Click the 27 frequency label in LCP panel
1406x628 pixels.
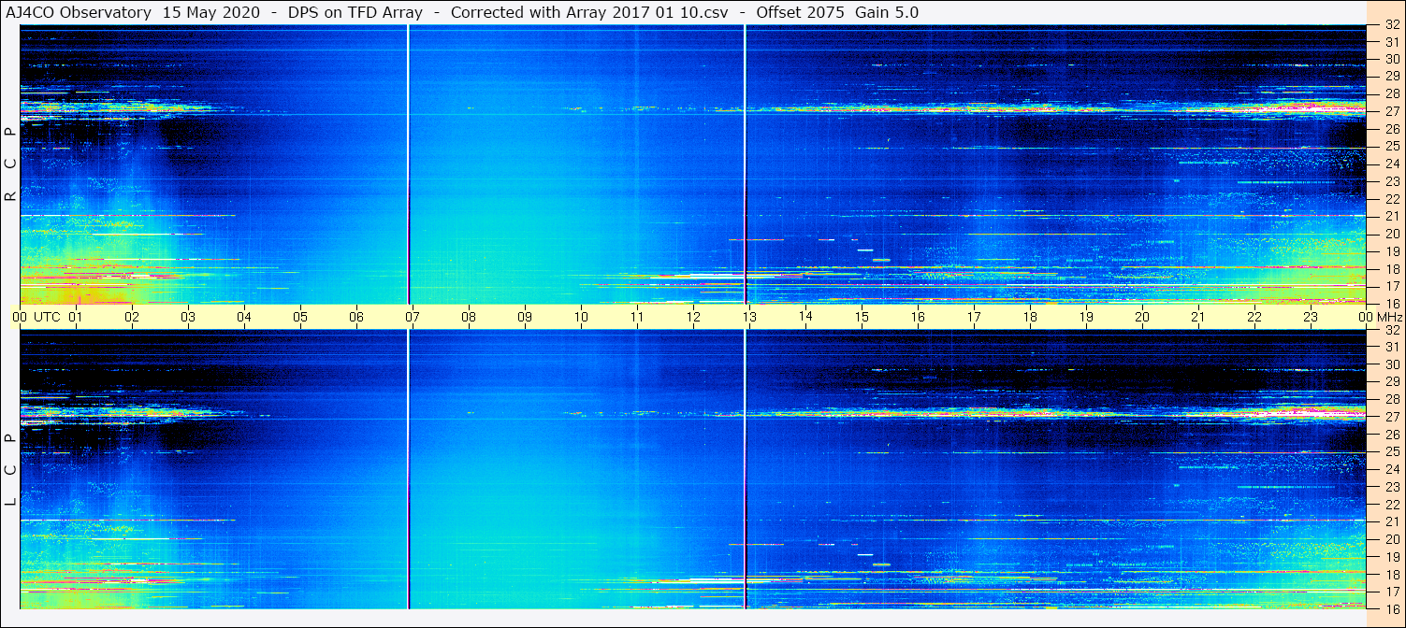click(x=1391, y=417)
